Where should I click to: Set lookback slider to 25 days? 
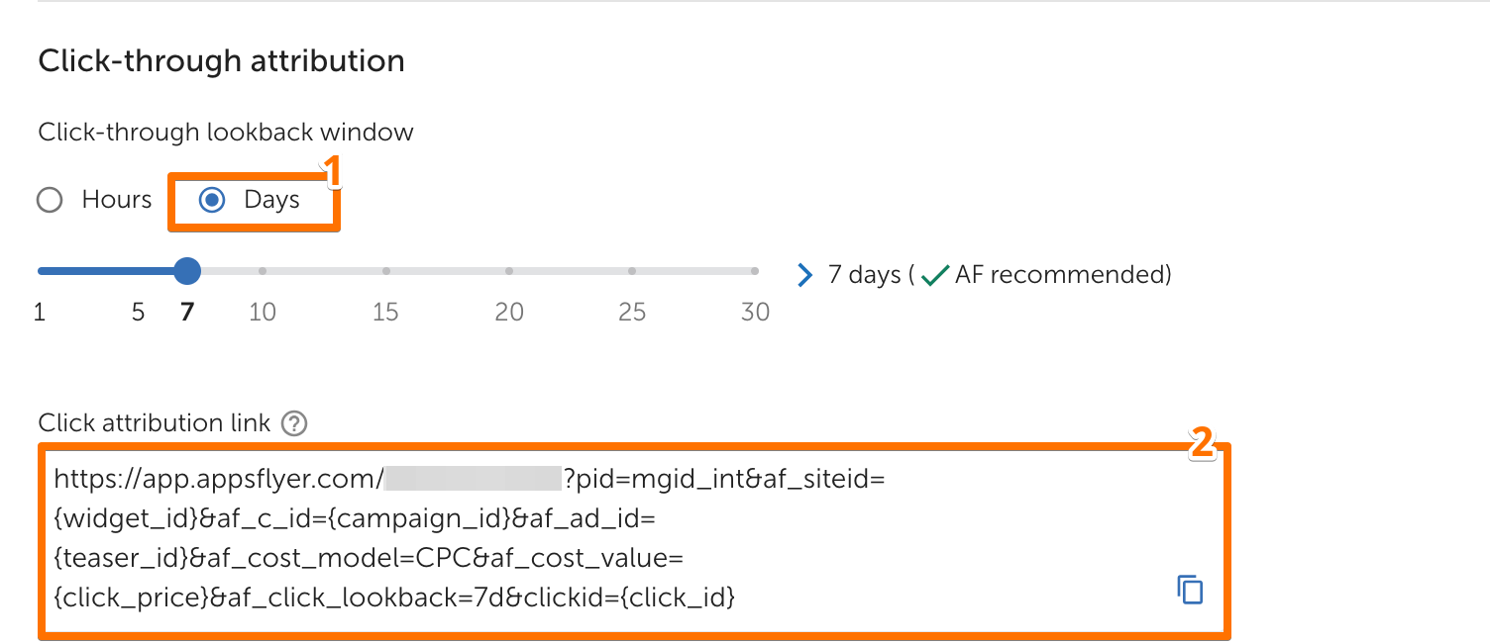click(x=631, y=270)
